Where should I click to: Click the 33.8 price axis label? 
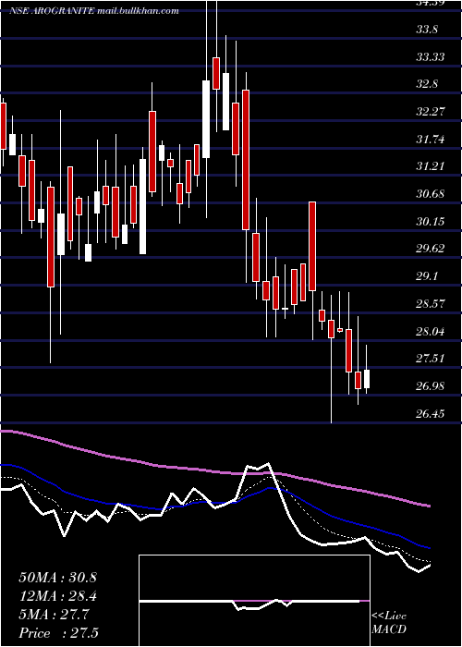tap(427, 30)
